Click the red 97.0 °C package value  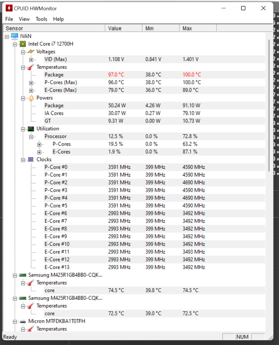(x=116, y=75)
